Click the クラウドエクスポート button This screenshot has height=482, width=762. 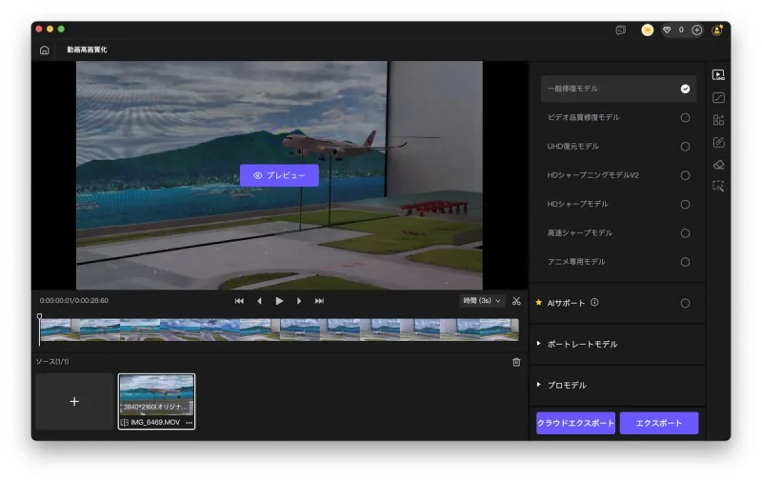(x=575, y=423)
